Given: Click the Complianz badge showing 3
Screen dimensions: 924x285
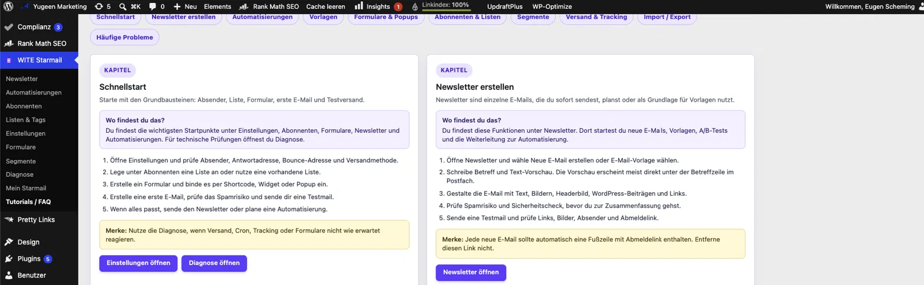Looking at the screenshot, I should (58, 27).
